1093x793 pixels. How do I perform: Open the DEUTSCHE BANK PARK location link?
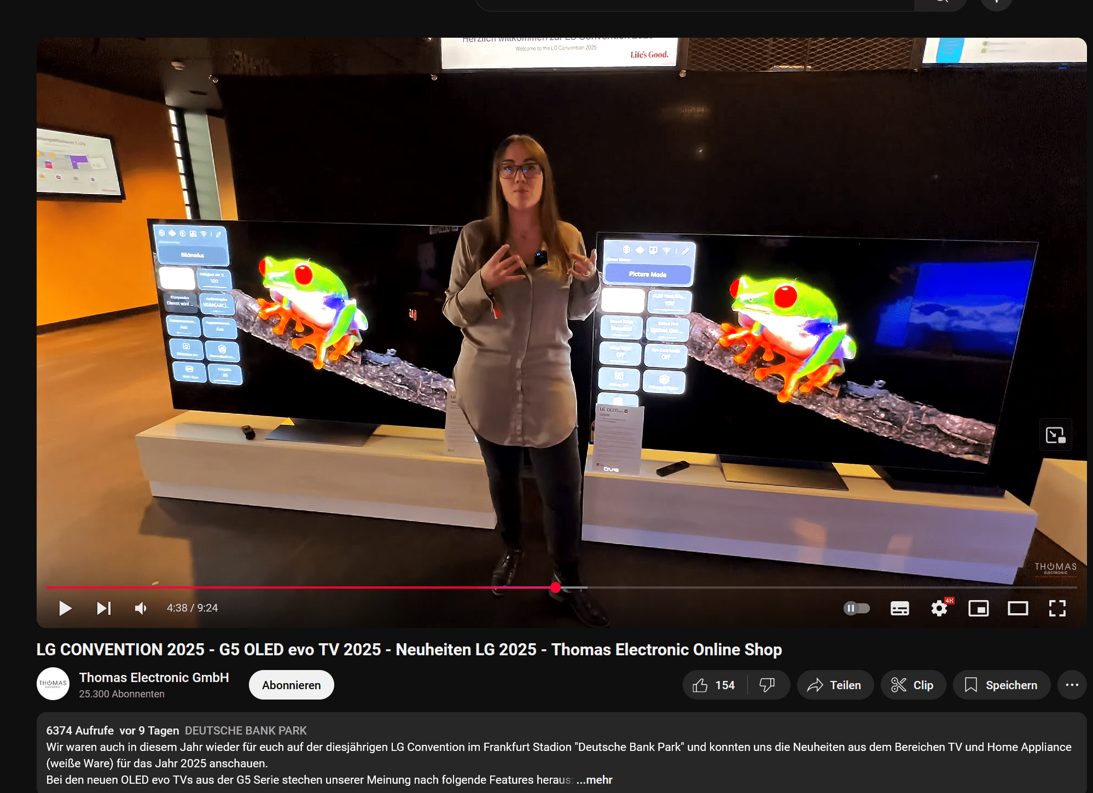[246, 731]
